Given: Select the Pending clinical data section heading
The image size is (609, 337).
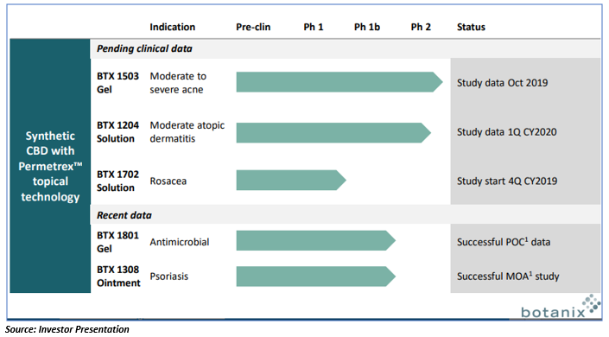Looking at the screenshot, I should [144, 48].
